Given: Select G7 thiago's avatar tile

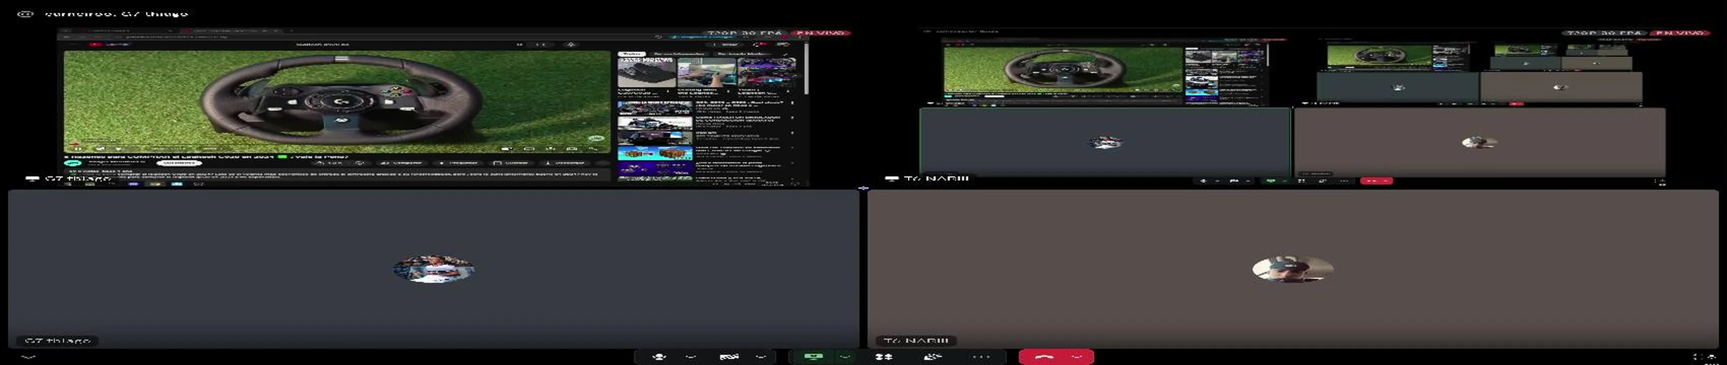Looking at the screenshot, I should click(x=433, y=269).
